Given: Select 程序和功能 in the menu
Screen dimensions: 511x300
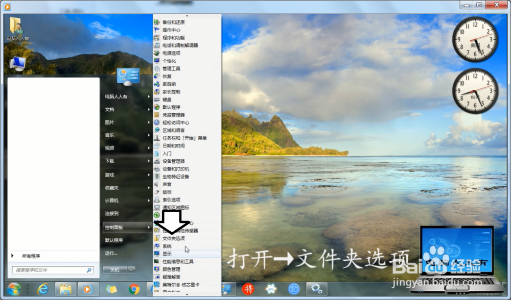Looking at the screenshot, I should [x=174, y=38].
